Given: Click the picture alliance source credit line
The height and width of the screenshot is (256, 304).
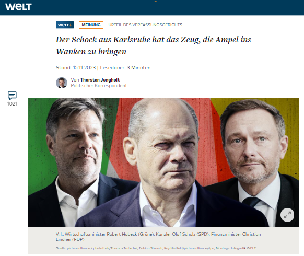Looking at the screenshot, I should point(156,248).
